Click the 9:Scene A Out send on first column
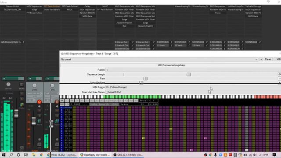The height and width of the screenshot is (158, 281). click(x=122, y=46)
